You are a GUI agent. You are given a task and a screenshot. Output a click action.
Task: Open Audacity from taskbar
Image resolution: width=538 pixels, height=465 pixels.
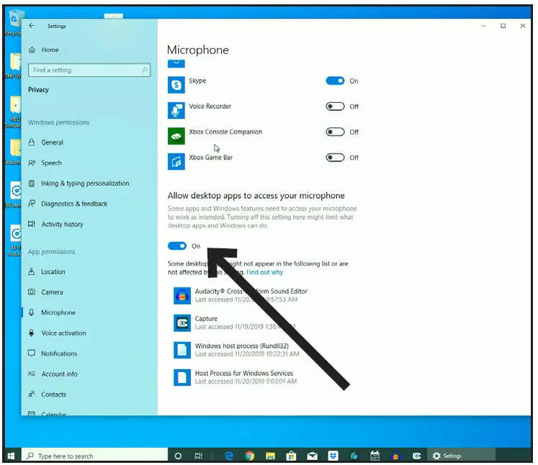(395, 456)
